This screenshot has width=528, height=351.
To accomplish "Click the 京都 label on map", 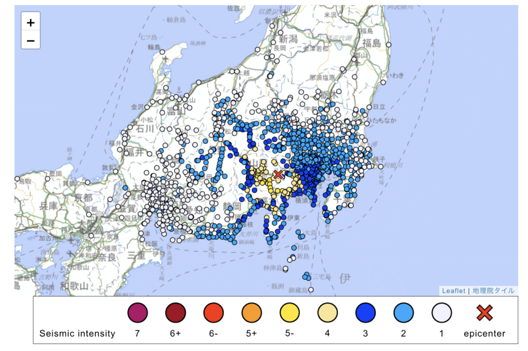I will pyautogui.click(x=83, y=198).
